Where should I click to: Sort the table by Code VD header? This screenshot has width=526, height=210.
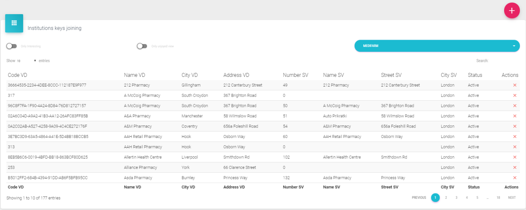17,75
